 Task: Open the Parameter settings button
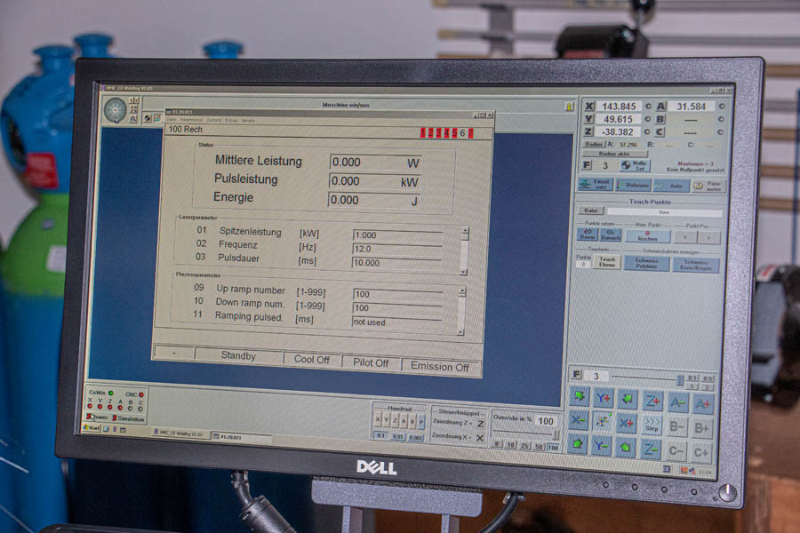pyautogui.click(x=709, y=186)
